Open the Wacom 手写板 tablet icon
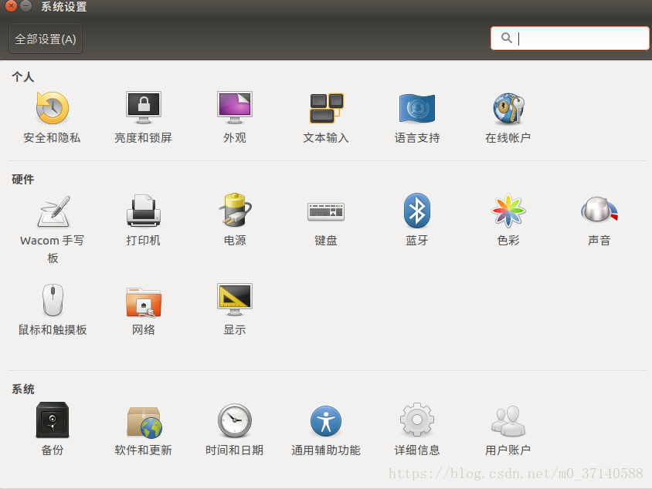The width and height of the screenshot is (652, 489). click(53, 211)
